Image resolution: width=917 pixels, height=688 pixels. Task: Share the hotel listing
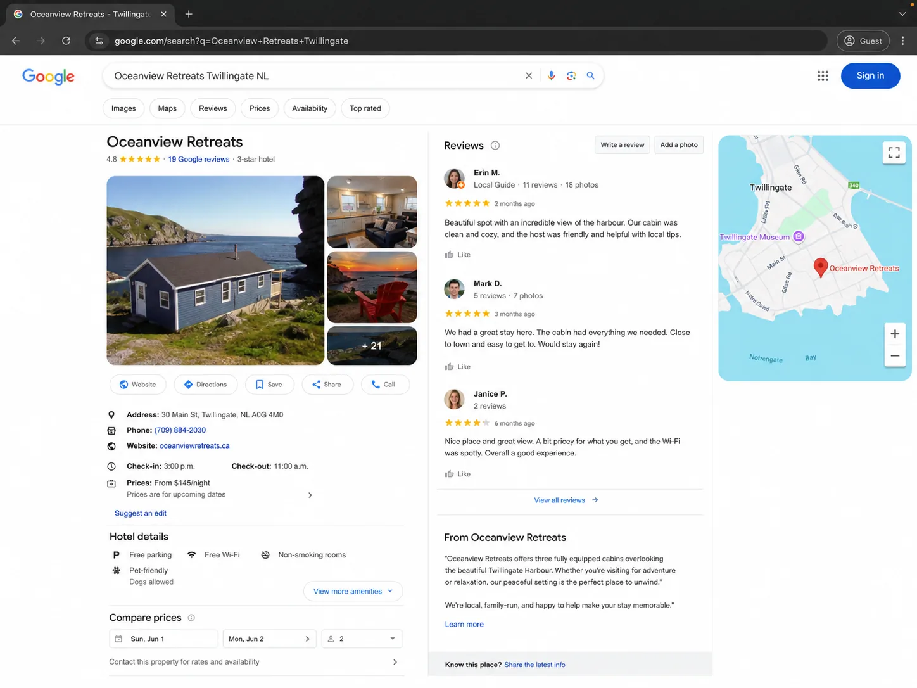coord(327,385)
